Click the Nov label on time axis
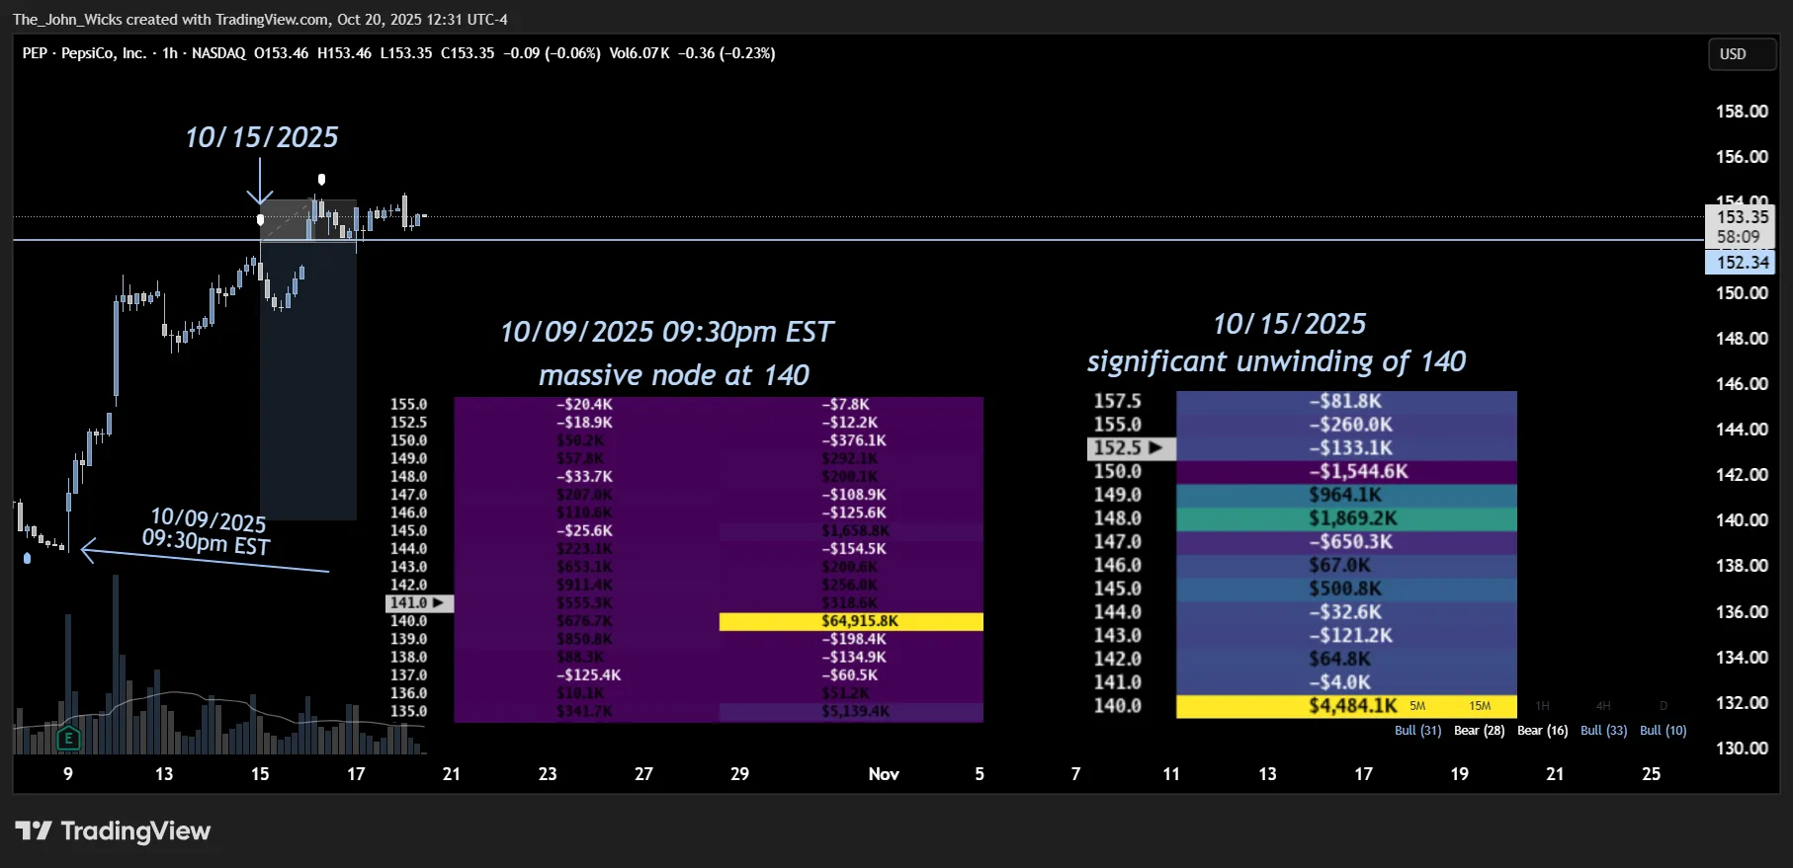Image resolution: width=1793 pixels, height=868 pixels. click(x=884, y=774)
